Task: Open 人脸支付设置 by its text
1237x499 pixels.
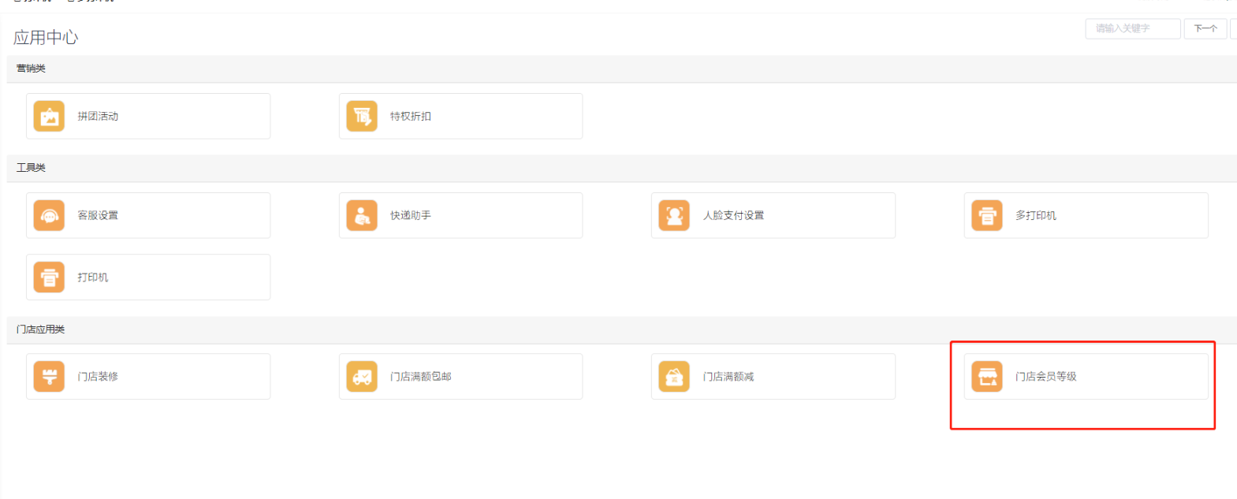Action: click(733, 216)
